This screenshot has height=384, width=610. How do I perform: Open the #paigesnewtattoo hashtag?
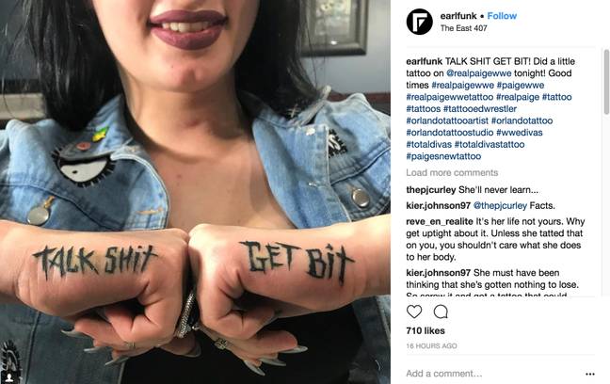[443, 156]
